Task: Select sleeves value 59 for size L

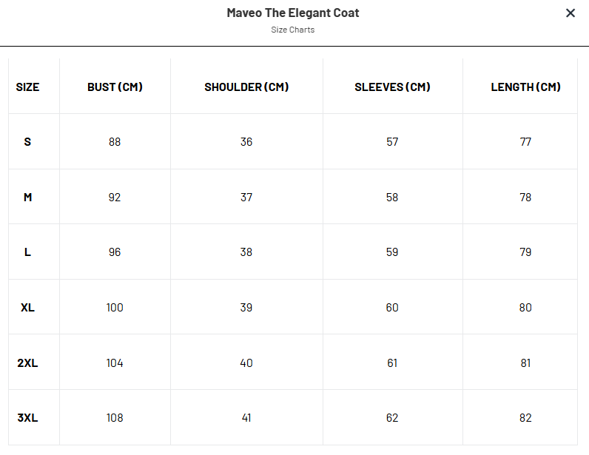Action: (392, 252)
